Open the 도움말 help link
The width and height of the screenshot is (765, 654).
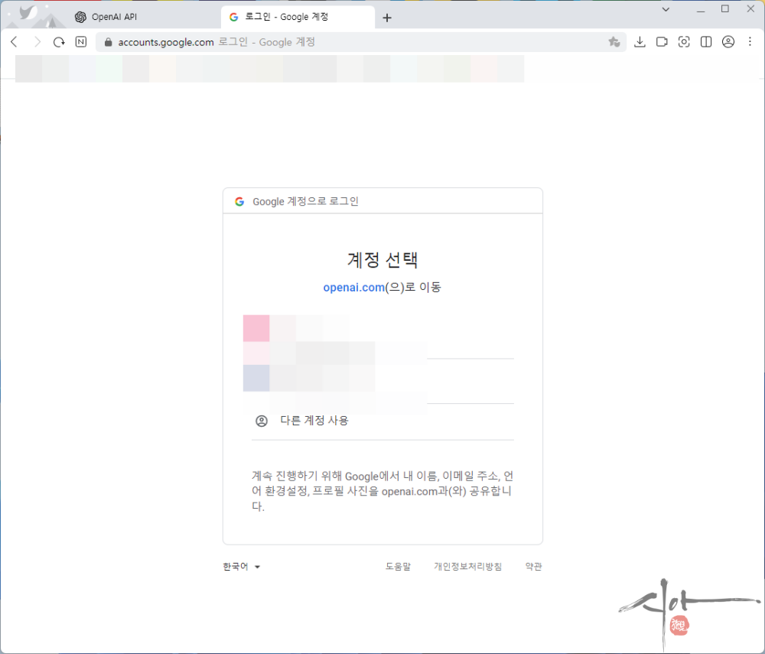pyautogui.click(x=398, y=567)
